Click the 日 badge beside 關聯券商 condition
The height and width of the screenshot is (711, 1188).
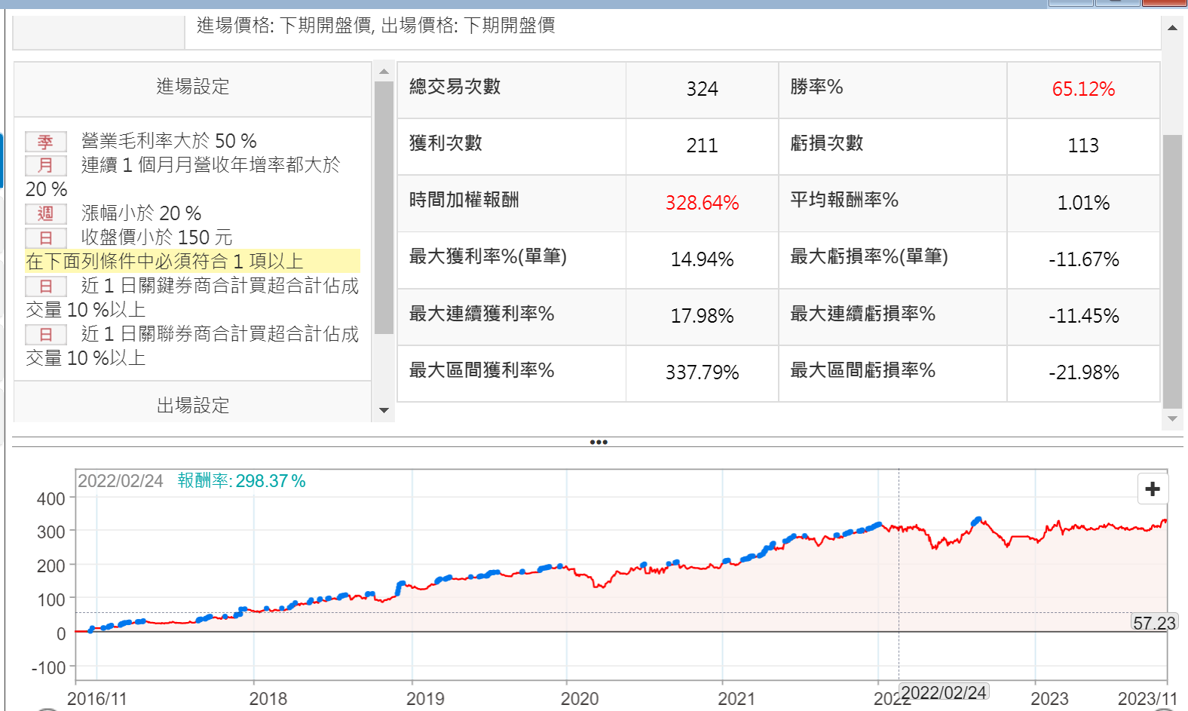[46, 334]
